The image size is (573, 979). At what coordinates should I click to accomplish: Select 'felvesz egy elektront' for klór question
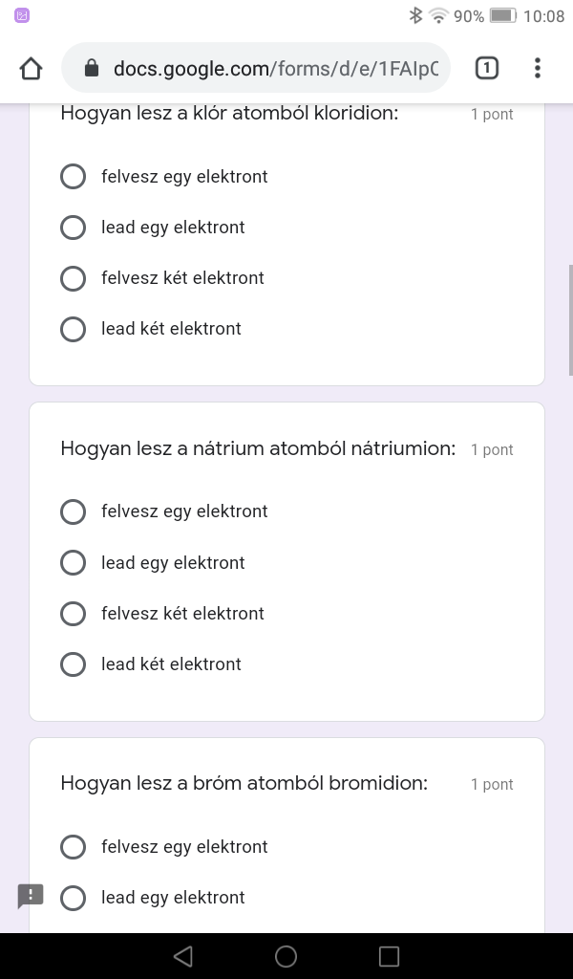pyautogui.click(x=74, y=177)
